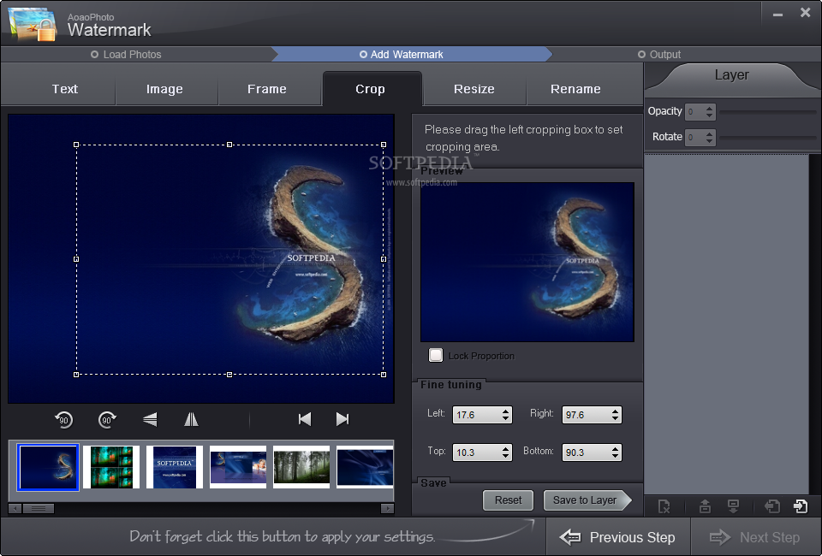Viewport: 822px width, 556px height.
Task: Rotate image 90 degrees counterclockwise
Action: (x=64, y=419)
